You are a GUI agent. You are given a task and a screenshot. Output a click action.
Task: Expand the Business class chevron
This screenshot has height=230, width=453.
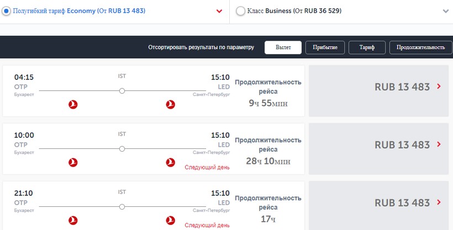445,11
